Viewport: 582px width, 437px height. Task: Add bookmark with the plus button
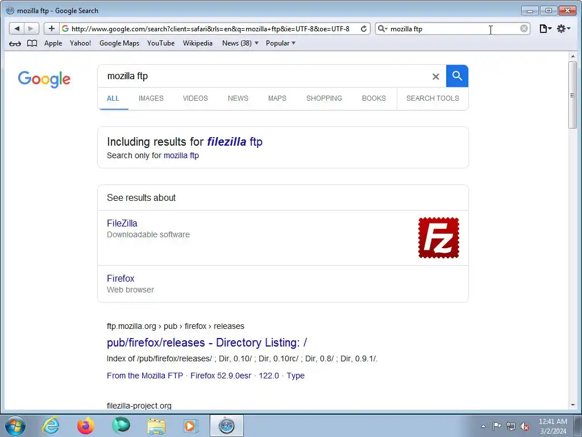point(52,28)
